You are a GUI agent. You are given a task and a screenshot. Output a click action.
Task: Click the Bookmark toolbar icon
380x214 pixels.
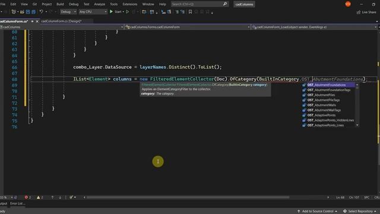[190, 12]
